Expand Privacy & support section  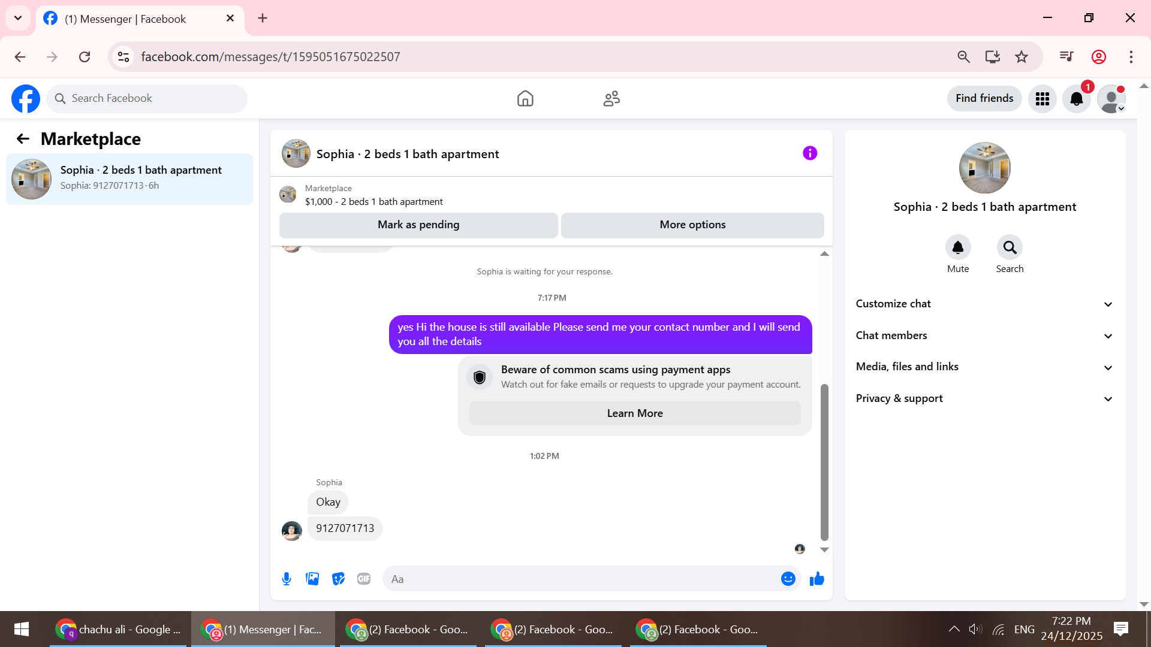click(984, 398)
